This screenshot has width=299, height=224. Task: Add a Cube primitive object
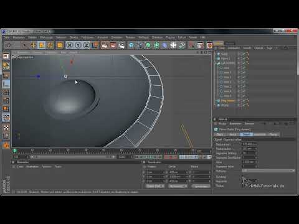(131, 45)
